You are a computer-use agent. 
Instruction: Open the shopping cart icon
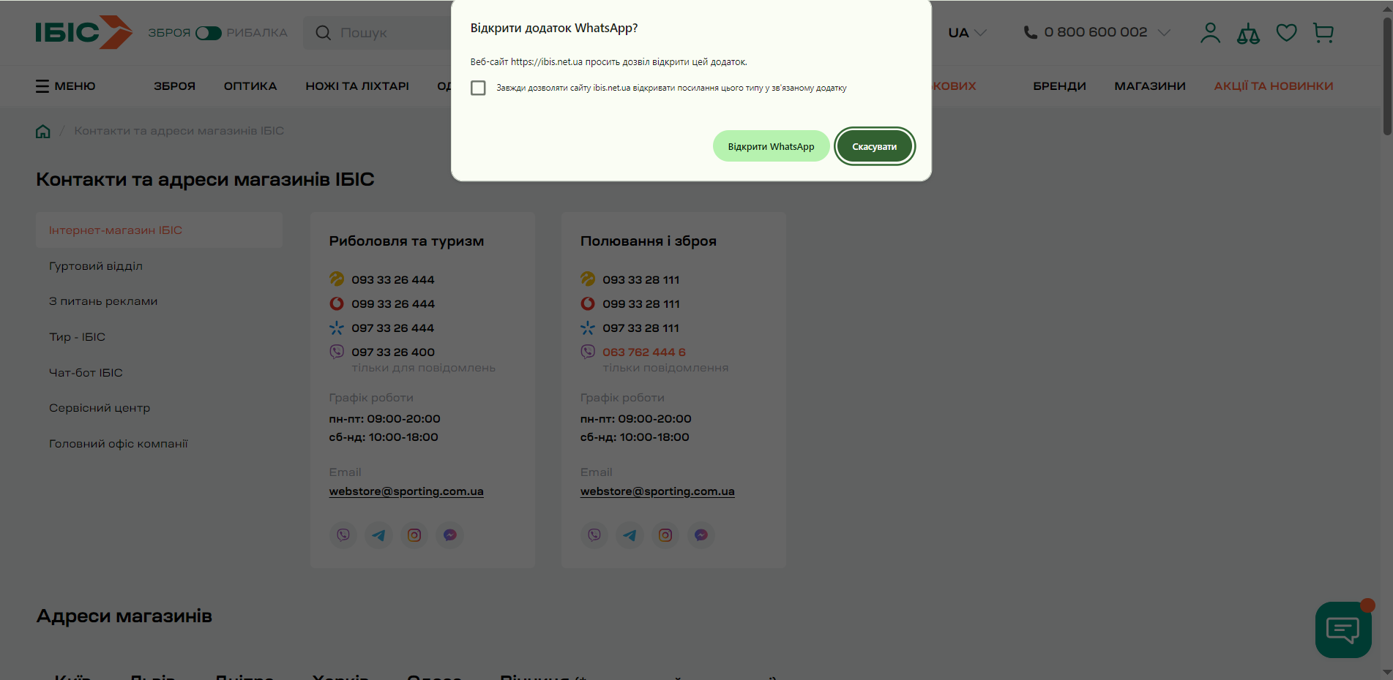[1323, 33]
